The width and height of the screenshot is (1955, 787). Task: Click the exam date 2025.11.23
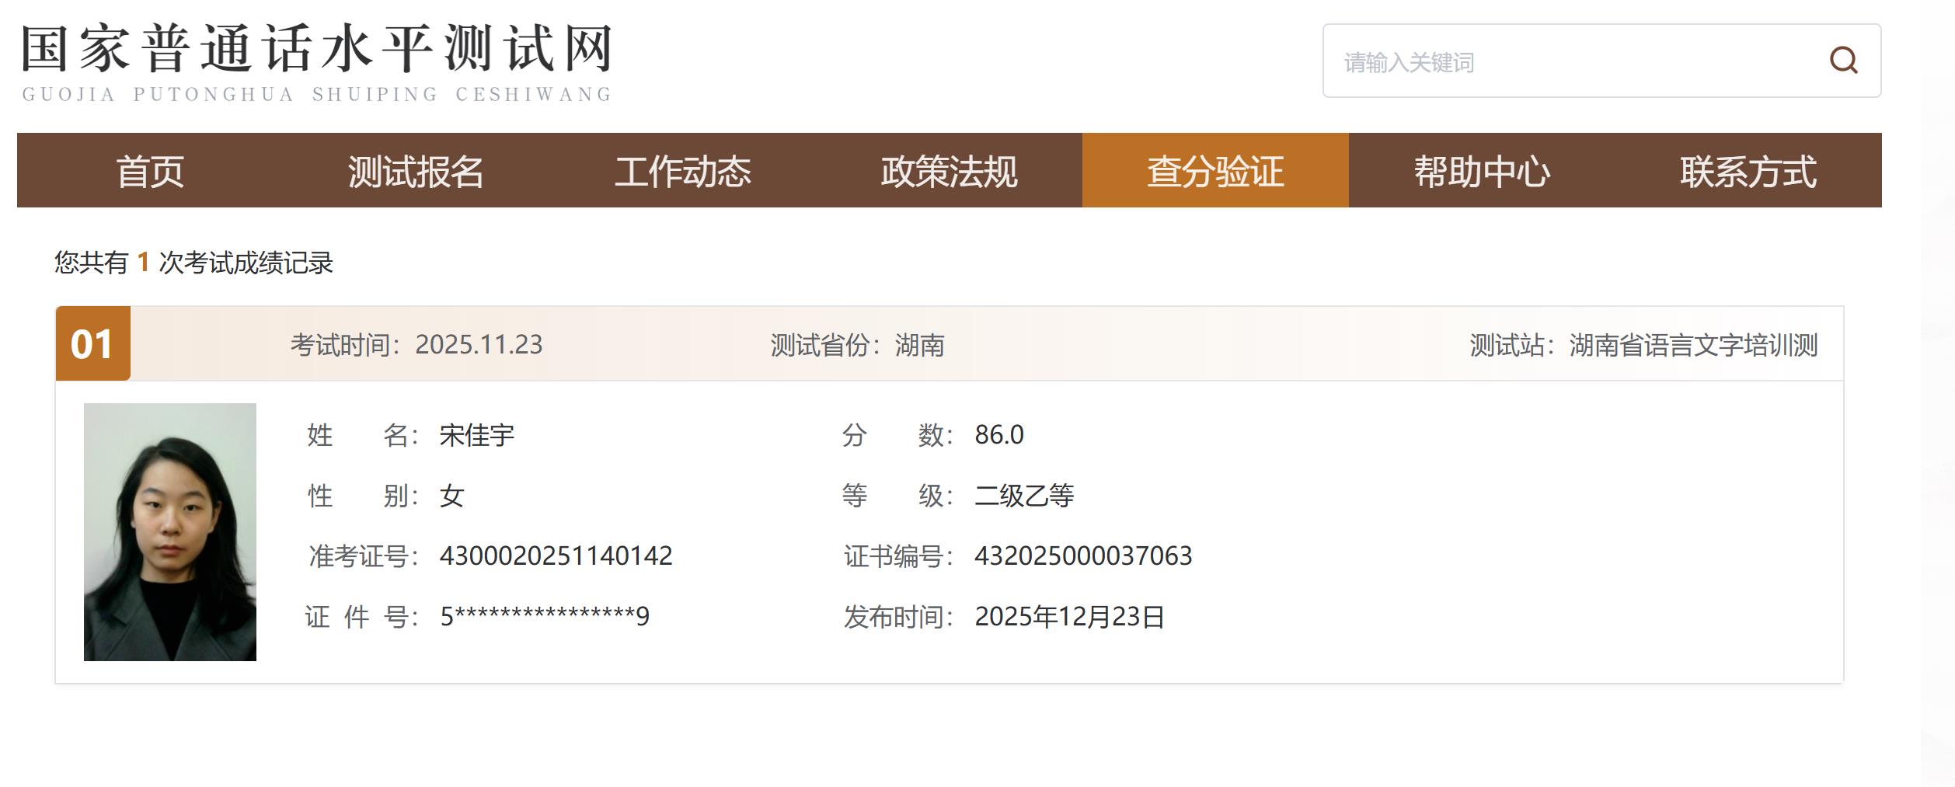479,345
